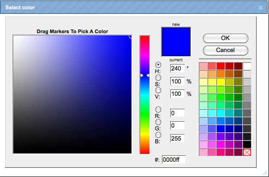Choose the maroon (darkest red) swatch
The width and height of the screenshot is (269, 177).
pos(238,66)
